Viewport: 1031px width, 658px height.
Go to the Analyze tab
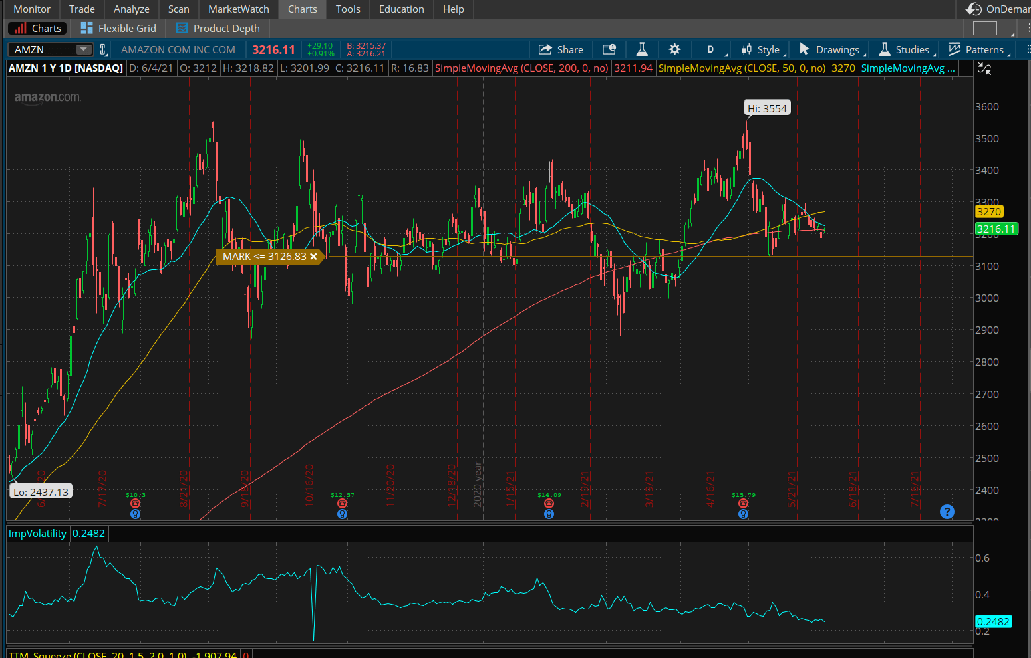pos(132,9)
